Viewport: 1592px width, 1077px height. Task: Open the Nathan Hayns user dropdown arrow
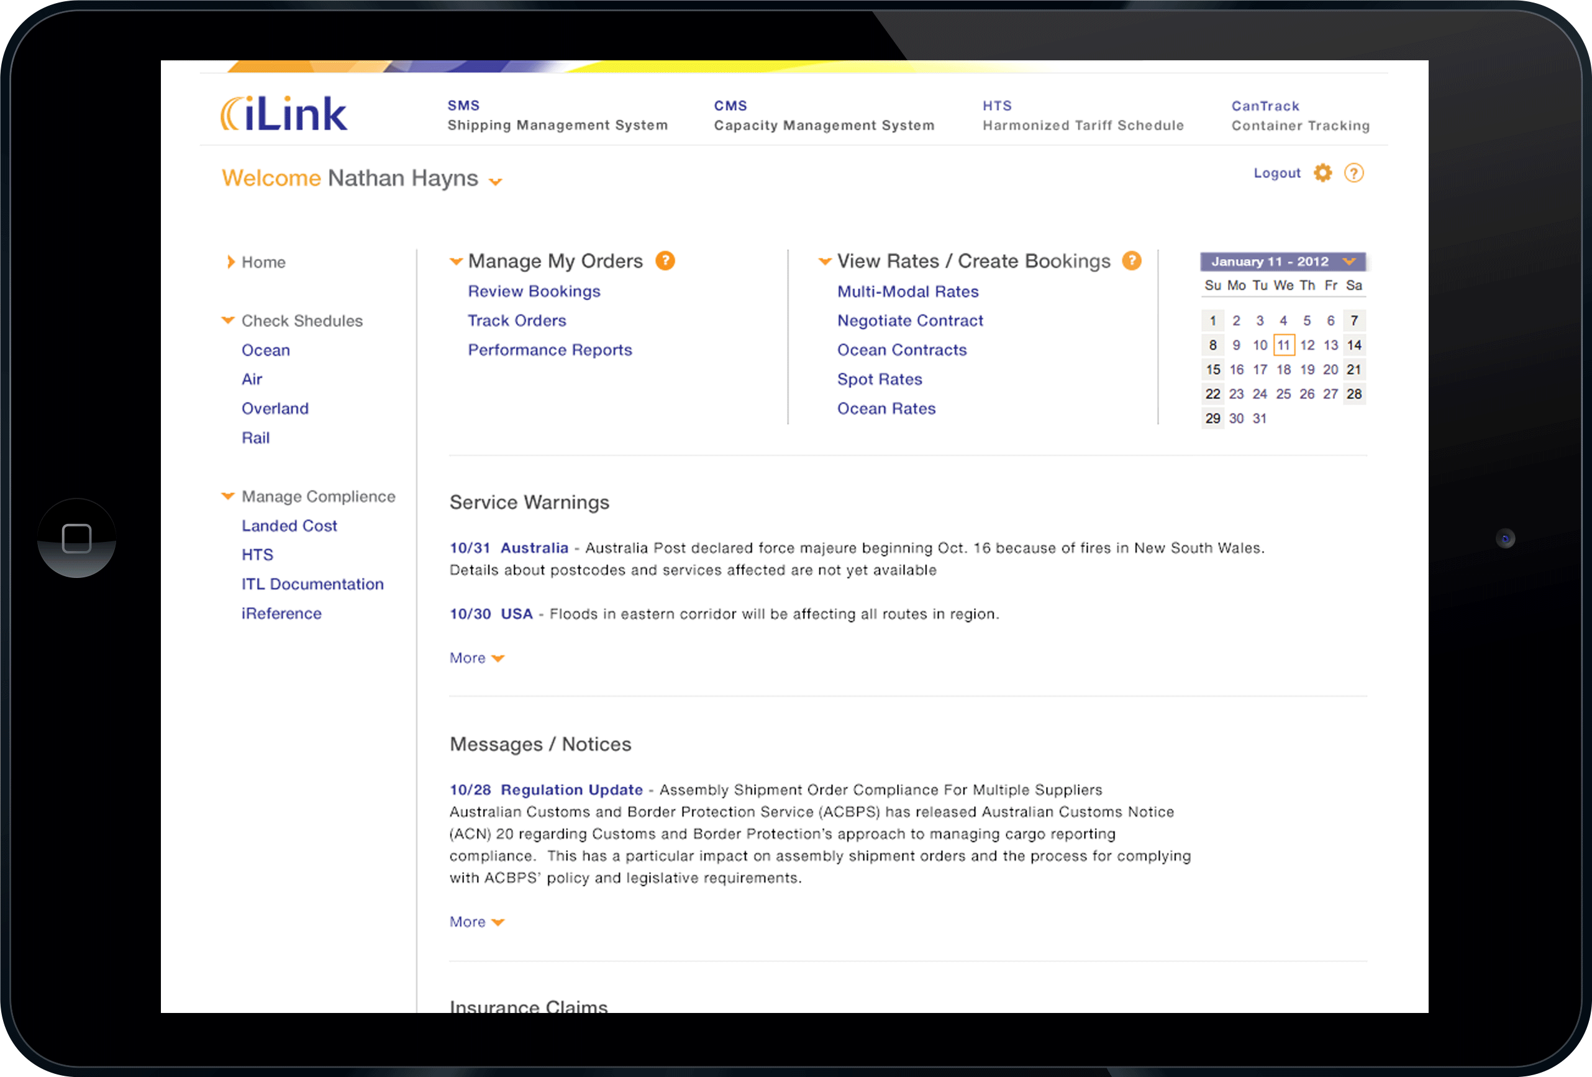click(495, 181)
